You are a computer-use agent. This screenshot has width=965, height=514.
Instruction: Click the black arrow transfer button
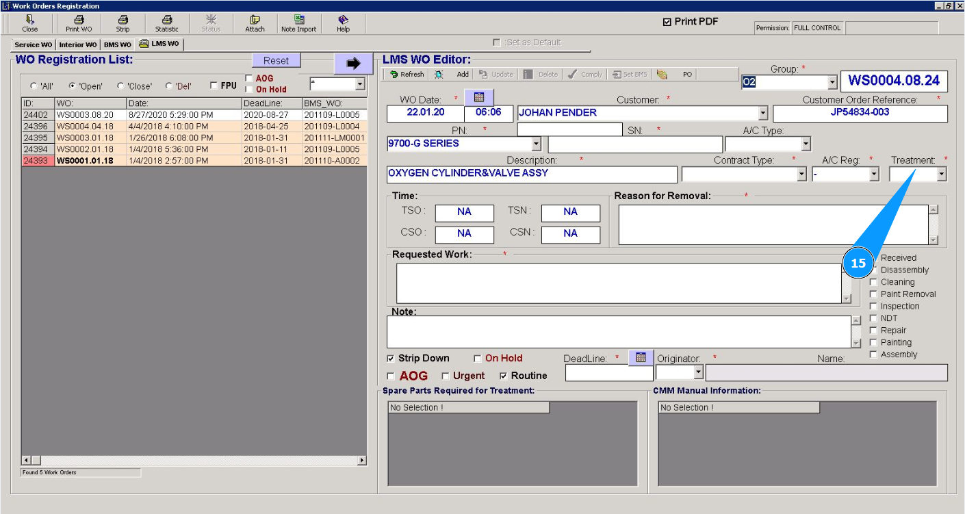[x=353, y=64]
